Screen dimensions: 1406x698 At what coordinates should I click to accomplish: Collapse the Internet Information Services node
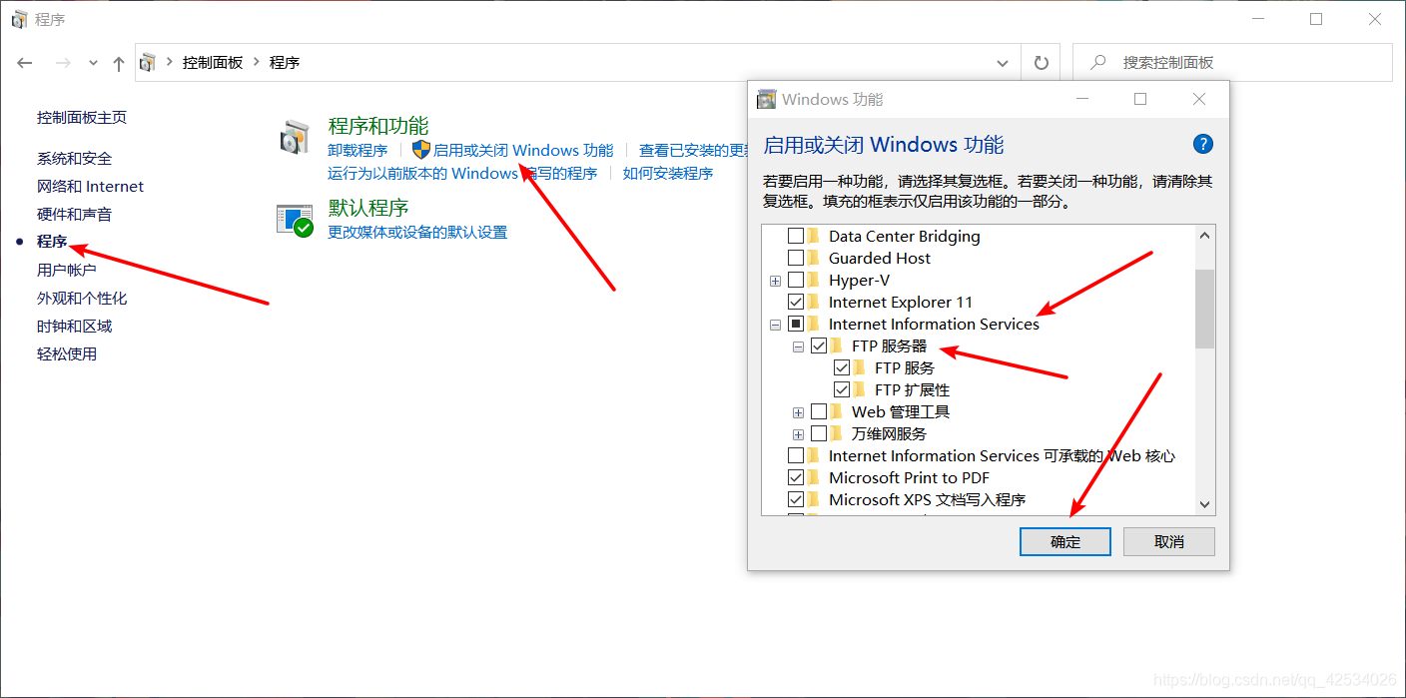click(775, 325)
